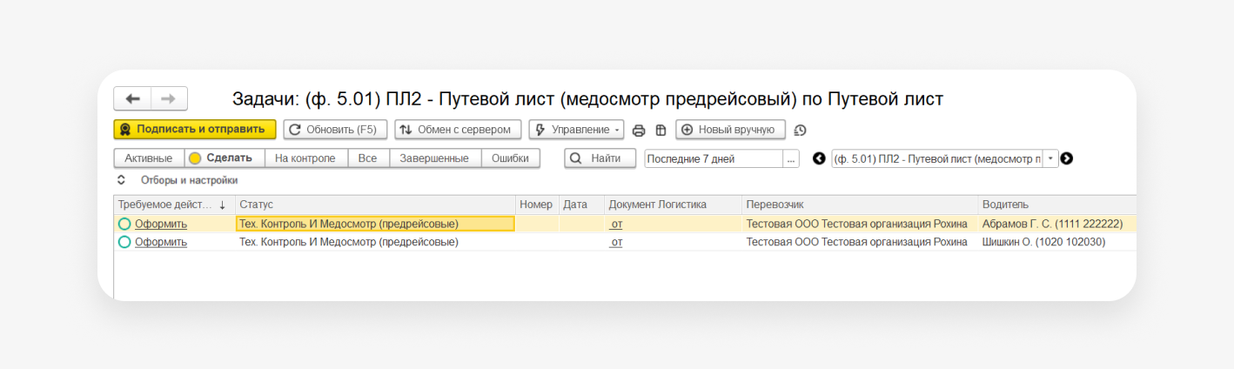This screenshot has width=1234, height=369.
Task: Select the Все filter tab
Action: [x=368, y=158]
